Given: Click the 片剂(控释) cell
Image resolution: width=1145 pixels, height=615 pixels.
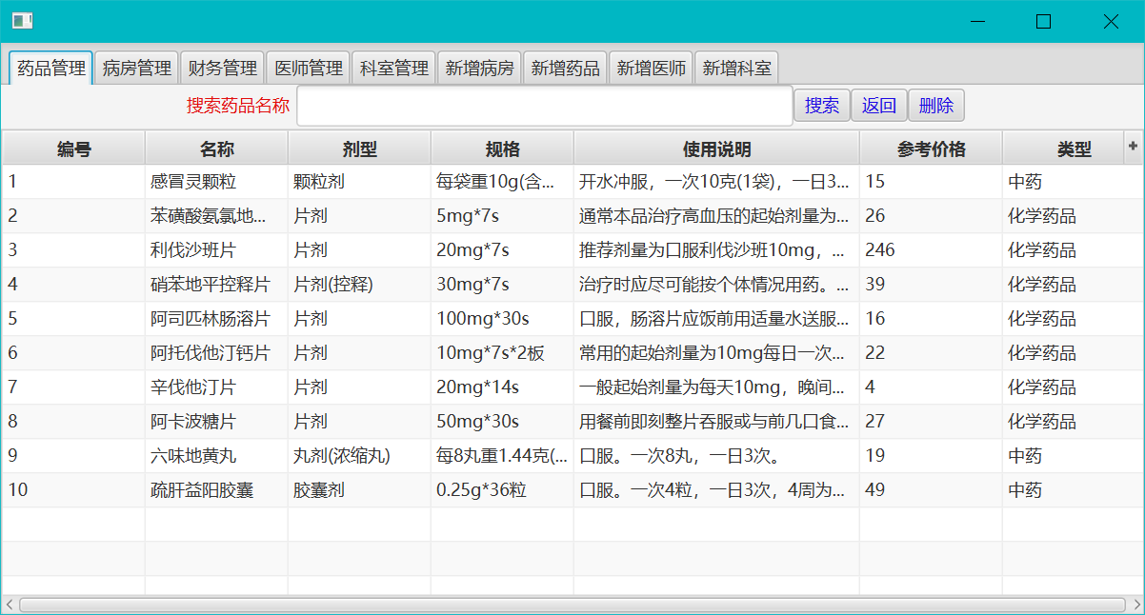Looking at the screenshot, I should pyautogui.click(x=359, y=285).
